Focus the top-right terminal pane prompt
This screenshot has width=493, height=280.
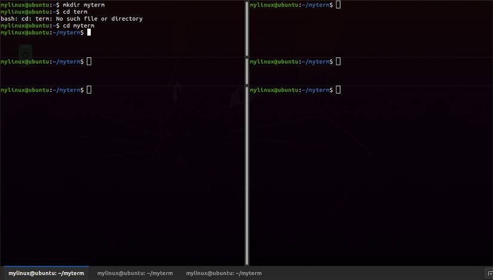coord(295,5)
